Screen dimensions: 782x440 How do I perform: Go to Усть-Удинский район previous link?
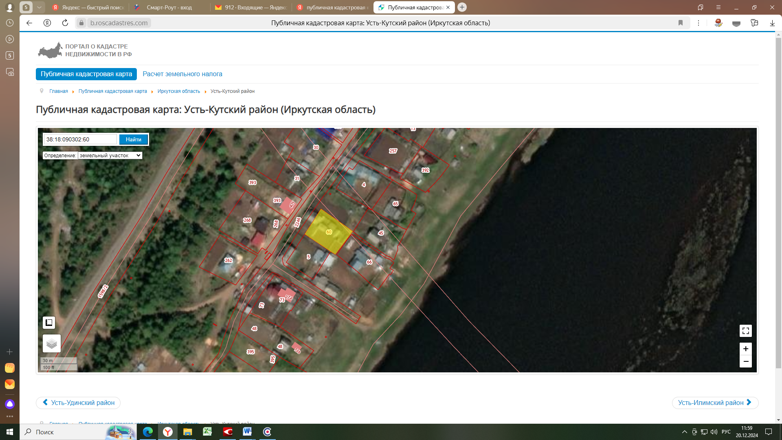[x=78, y=403]
